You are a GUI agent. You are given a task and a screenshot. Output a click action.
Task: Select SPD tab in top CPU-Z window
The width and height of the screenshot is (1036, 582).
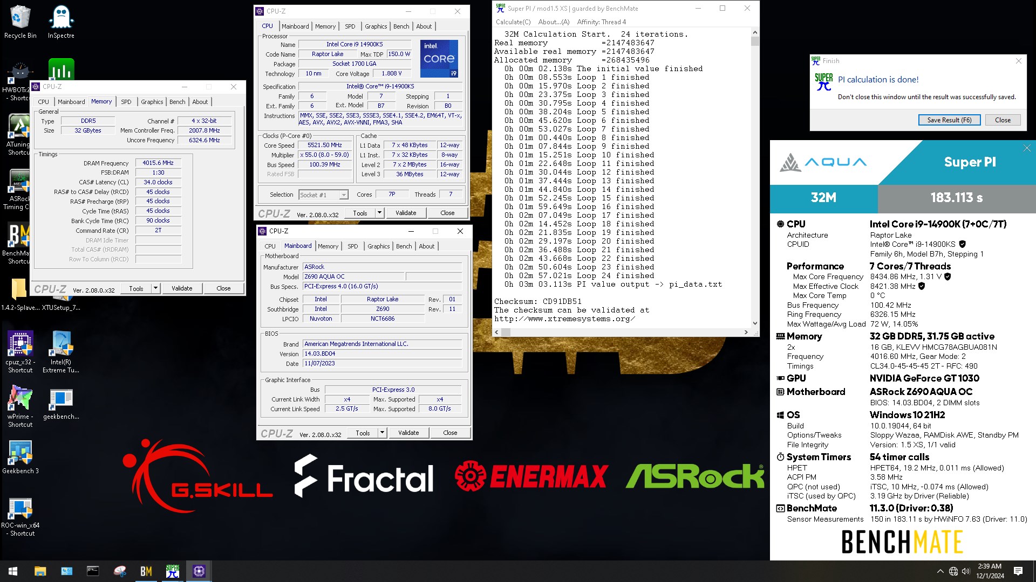pyautogui.click(x=350, y=26)
